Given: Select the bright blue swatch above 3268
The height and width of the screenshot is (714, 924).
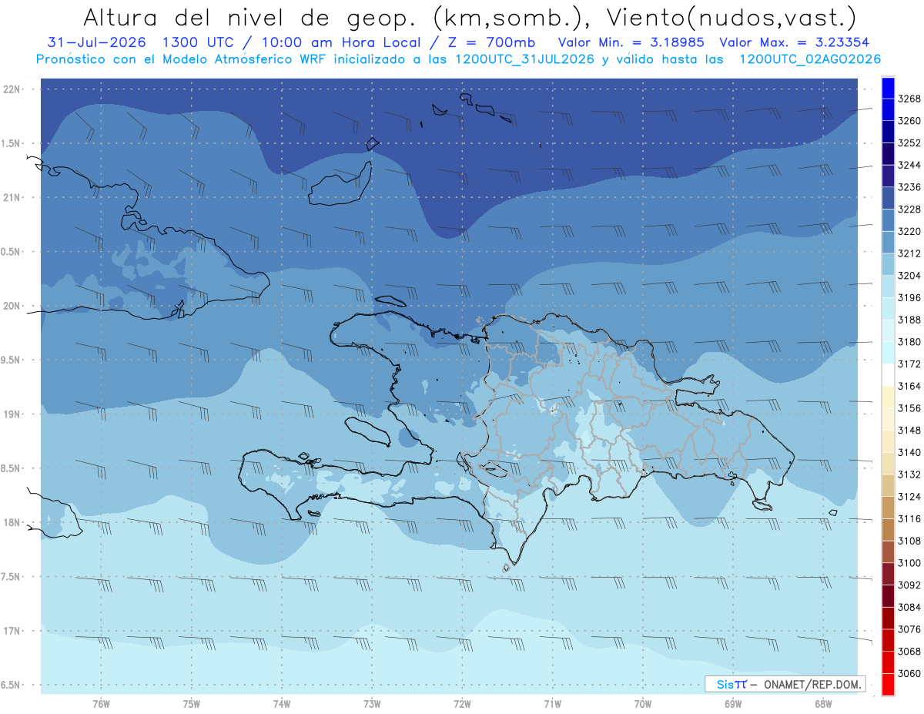Looking at the screenshot, I should tap(888, 88).
